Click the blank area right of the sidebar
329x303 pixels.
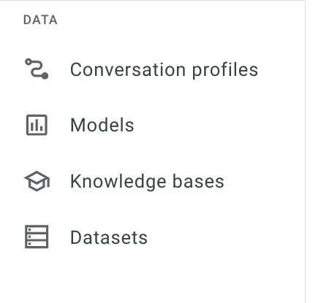[317, 151]
